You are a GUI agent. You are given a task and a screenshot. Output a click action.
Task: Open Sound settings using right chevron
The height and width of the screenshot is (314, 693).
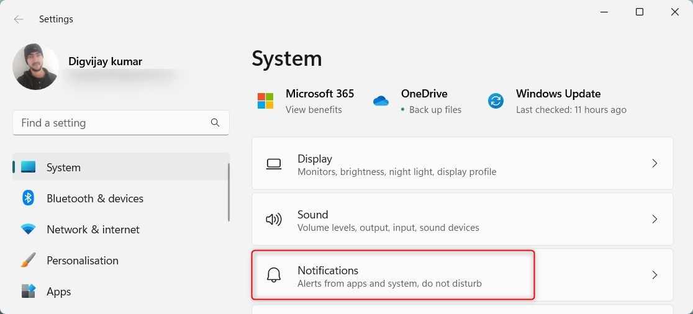tap(654, 220)
